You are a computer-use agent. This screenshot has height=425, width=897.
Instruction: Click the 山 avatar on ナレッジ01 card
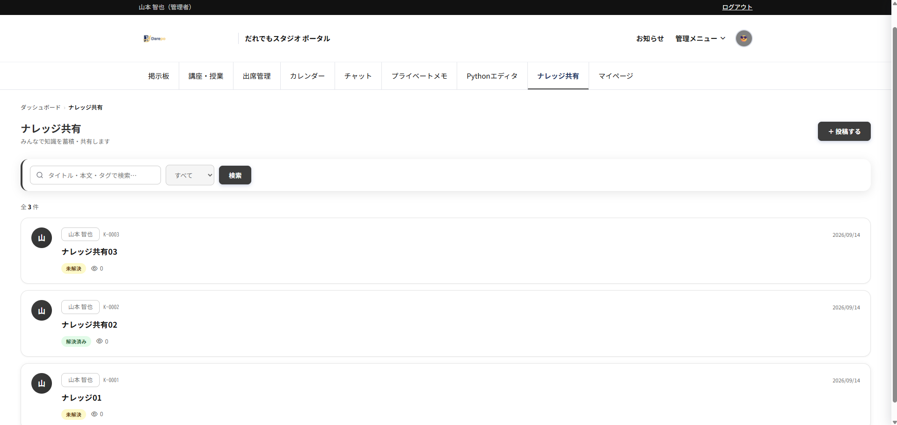(x=42, y=383)
